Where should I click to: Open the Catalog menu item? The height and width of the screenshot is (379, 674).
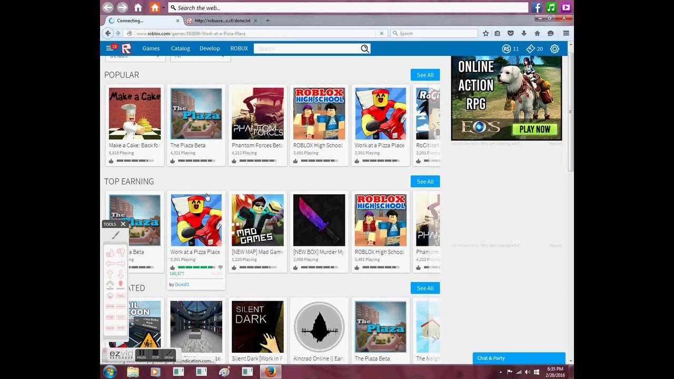181,48
